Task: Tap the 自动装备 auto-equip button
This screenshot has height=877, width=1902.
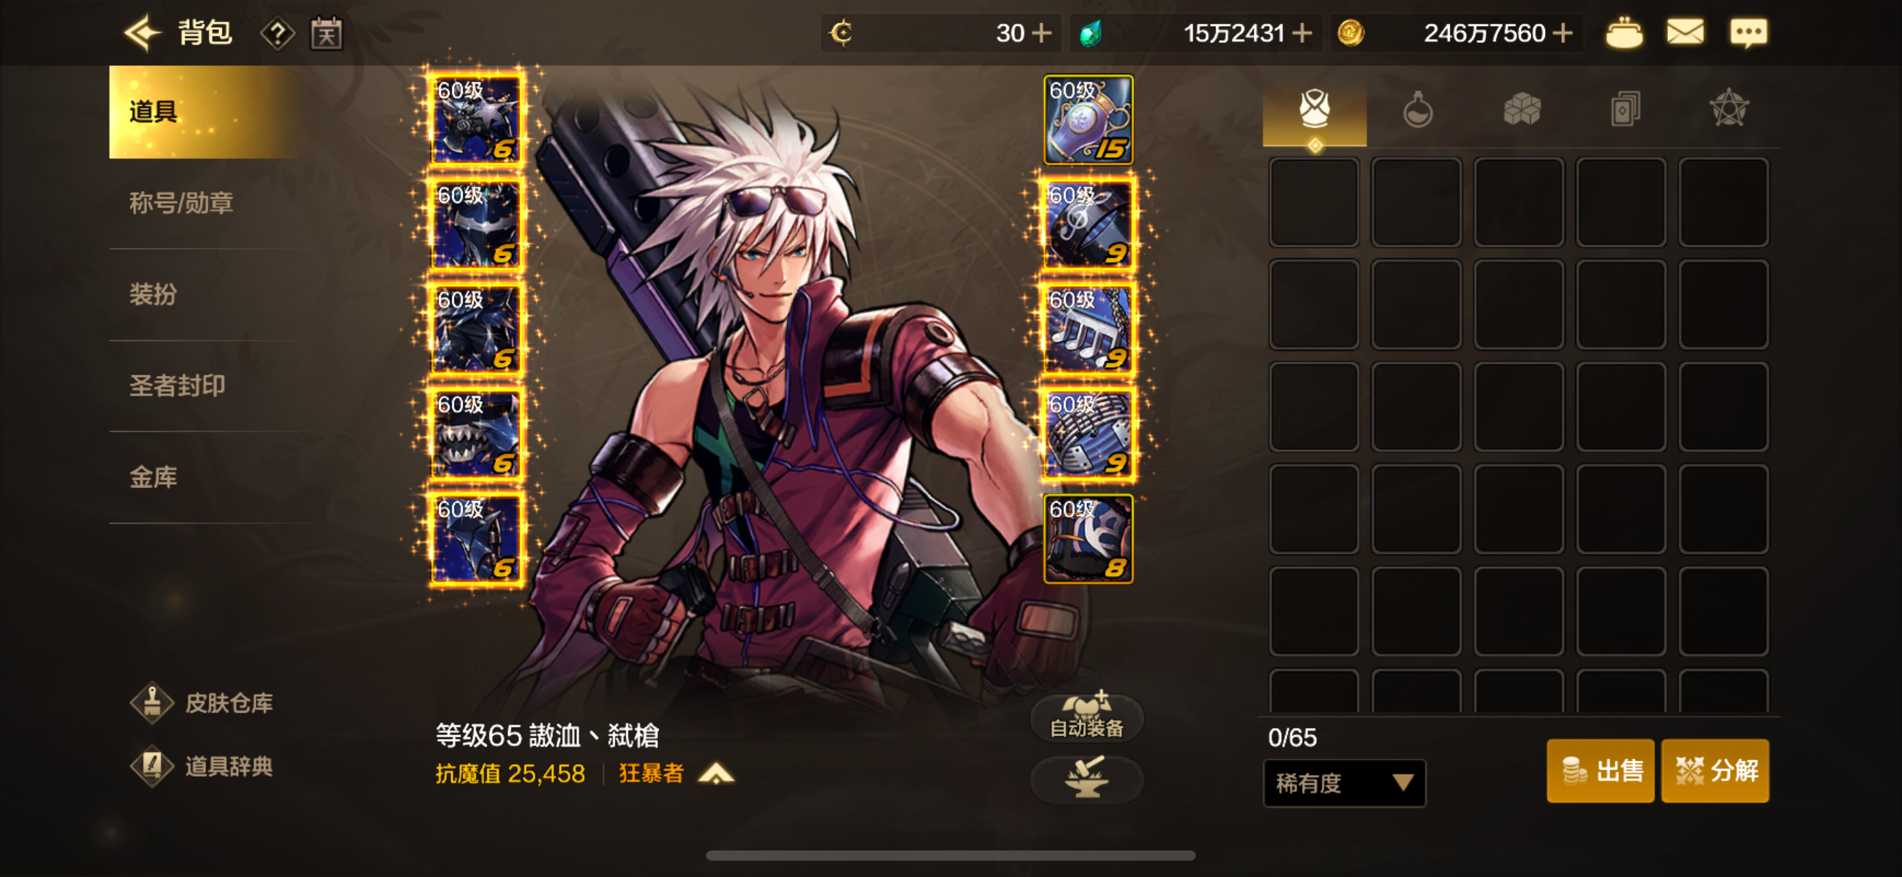Action: [1086, 717]
